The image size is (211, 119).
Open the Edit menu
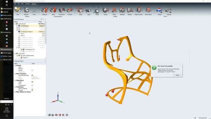point(18,4)
